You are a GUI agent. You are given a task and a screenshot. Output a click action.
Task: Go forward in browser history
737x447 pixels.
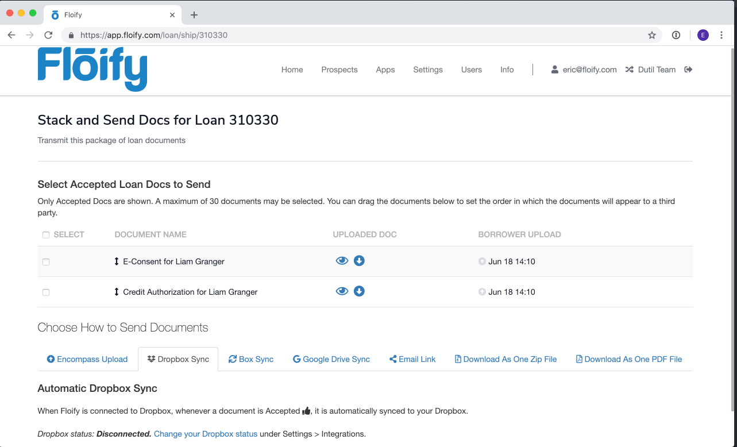pos(30,35)
